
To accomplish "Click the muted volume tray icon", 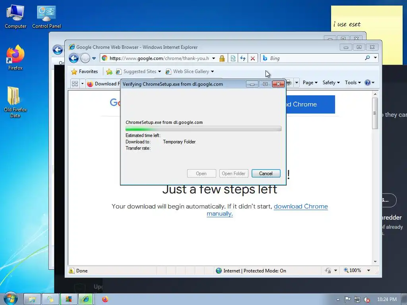I will pos(367,299).
